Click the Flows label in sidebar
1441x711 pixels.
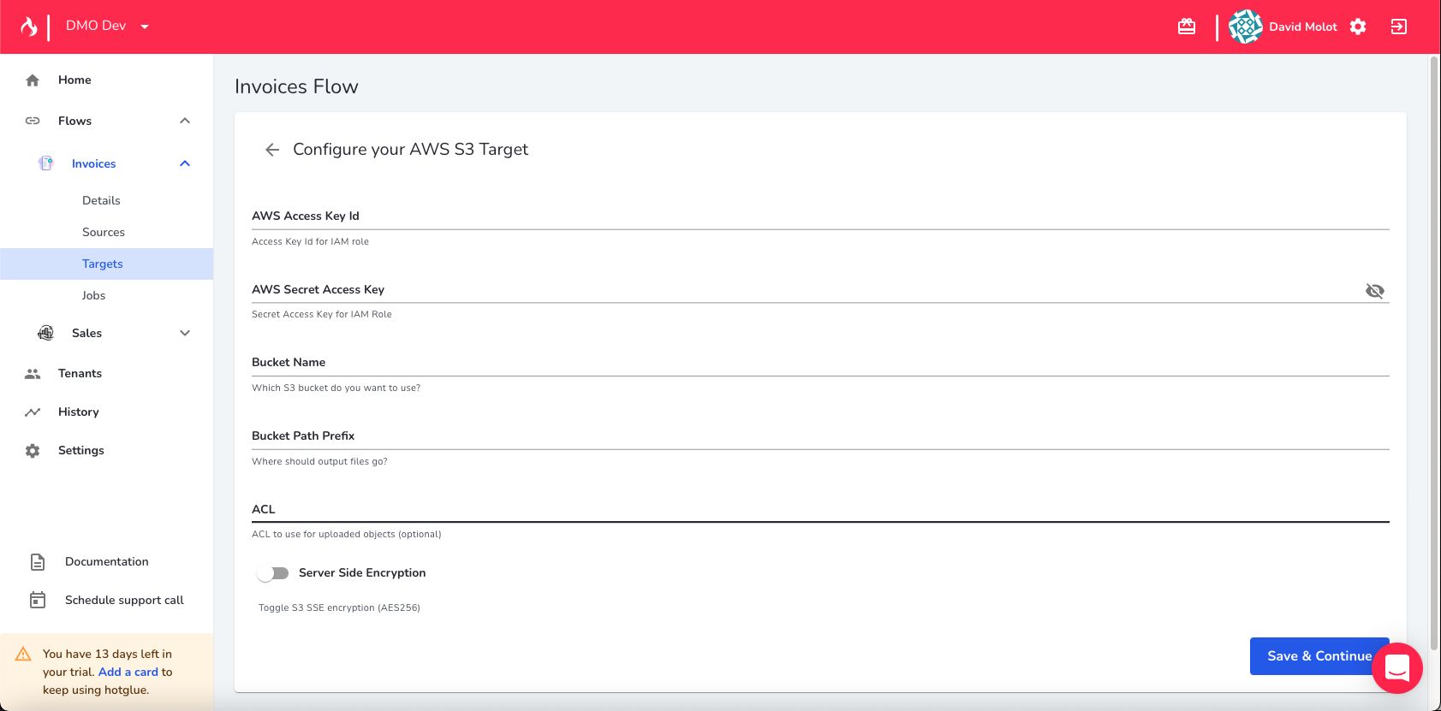pos(74,121)
